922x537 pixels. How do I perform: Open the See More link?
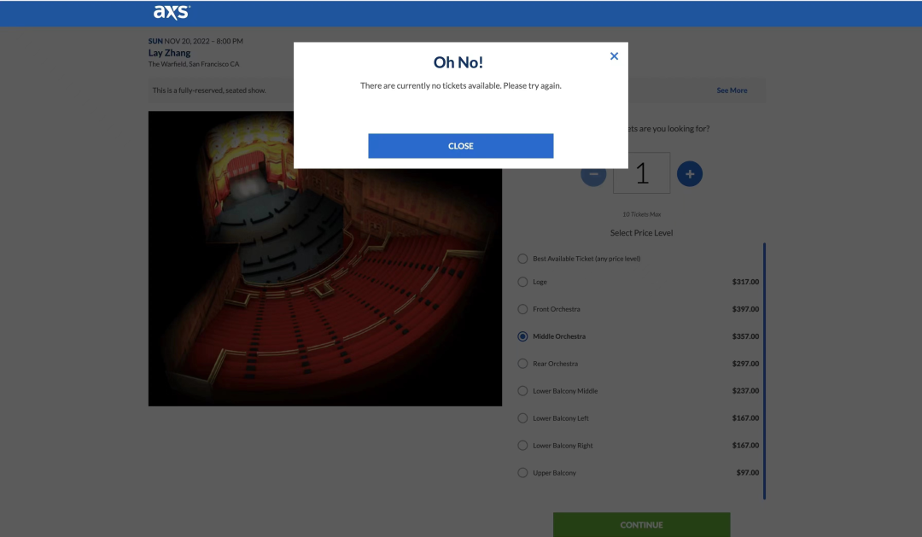[x=732, y=90]
